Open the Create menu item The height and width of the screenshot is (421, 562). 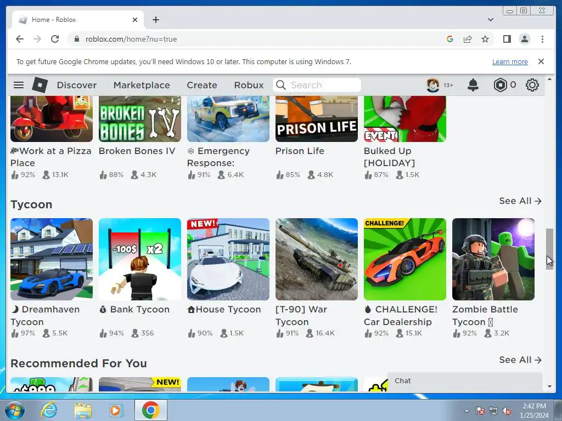pyautogui.click(x=202, y=85)
